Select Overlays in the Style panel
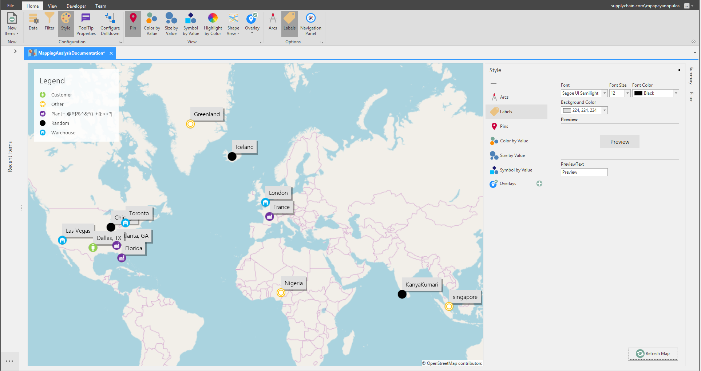The height and width of the screenshot is (371, 701). [x=508, y=183]
